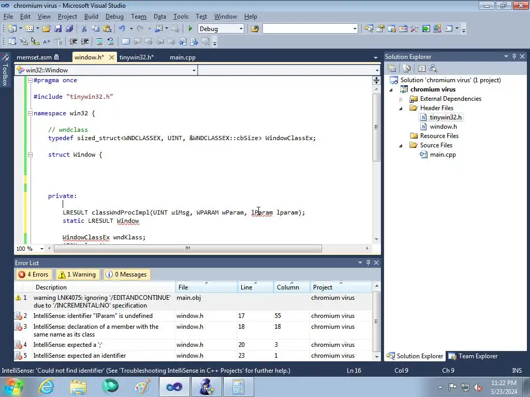
Task: Click the Copy icon in toolbar
Action: [96, 29]
